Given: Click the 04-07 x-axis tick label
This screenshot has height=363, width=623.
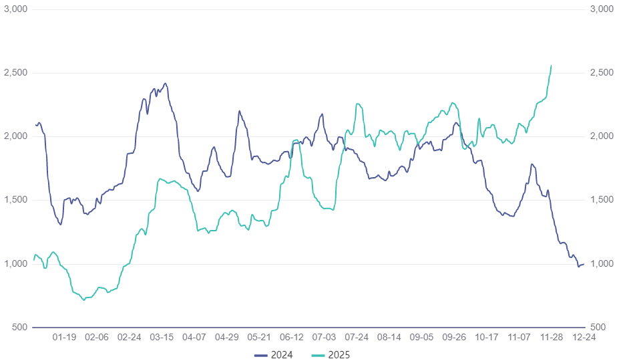Looking at the screenshot, I should (194, 338).
